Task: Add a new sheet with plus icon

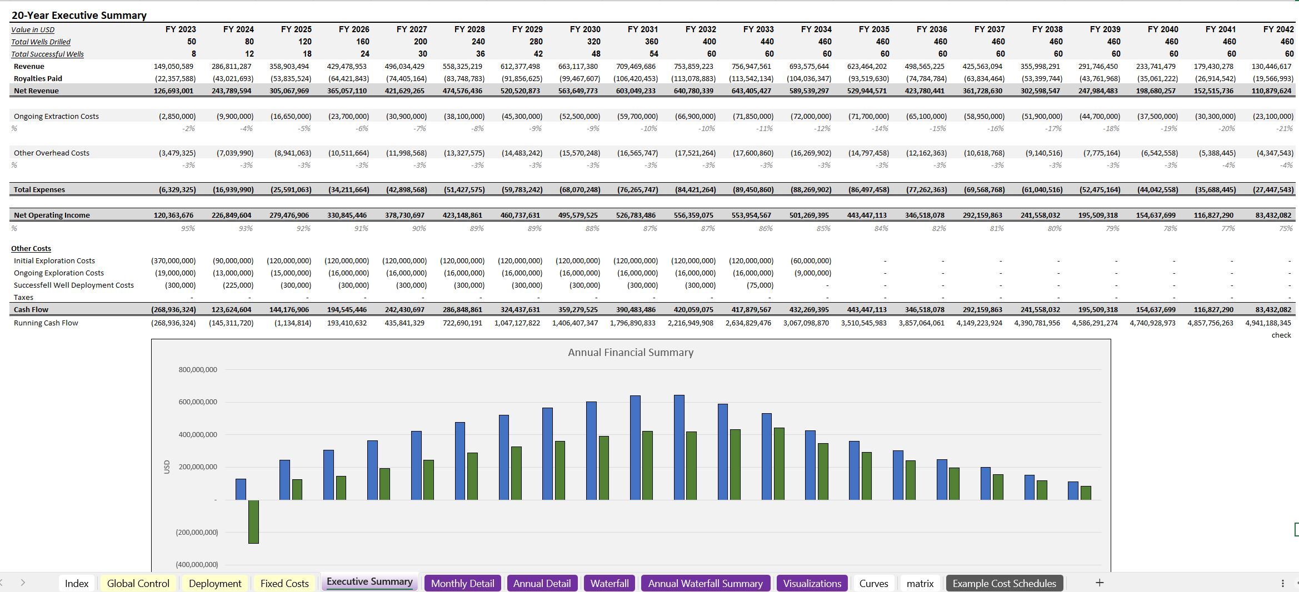Action: [1099, 583]
